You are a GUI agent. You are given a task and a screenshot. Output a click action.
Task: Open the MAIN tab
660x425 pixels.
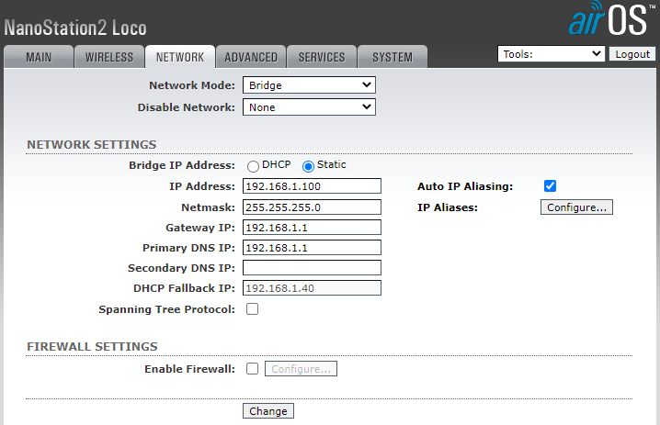point(39,57)
